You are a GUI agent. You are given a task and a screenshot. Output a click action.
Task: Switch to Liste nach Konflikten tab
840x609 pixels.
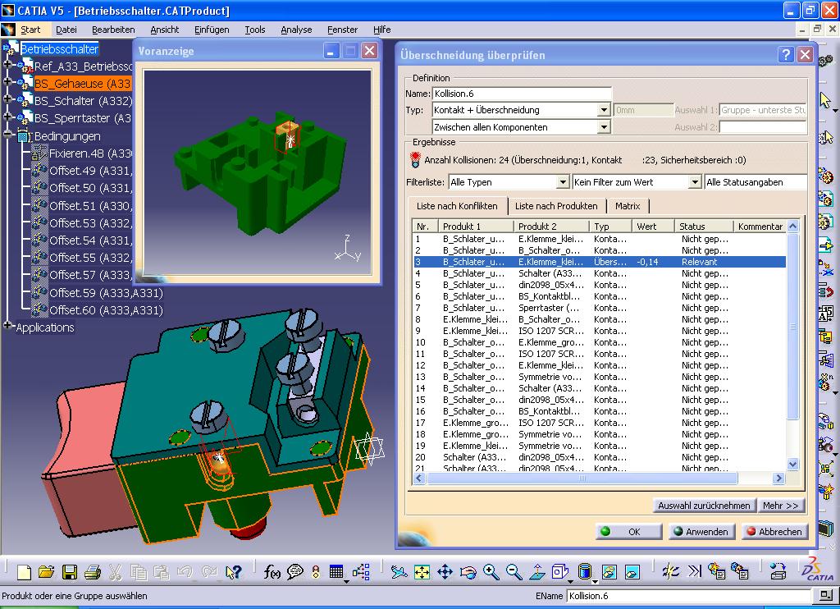click(457, 206)
